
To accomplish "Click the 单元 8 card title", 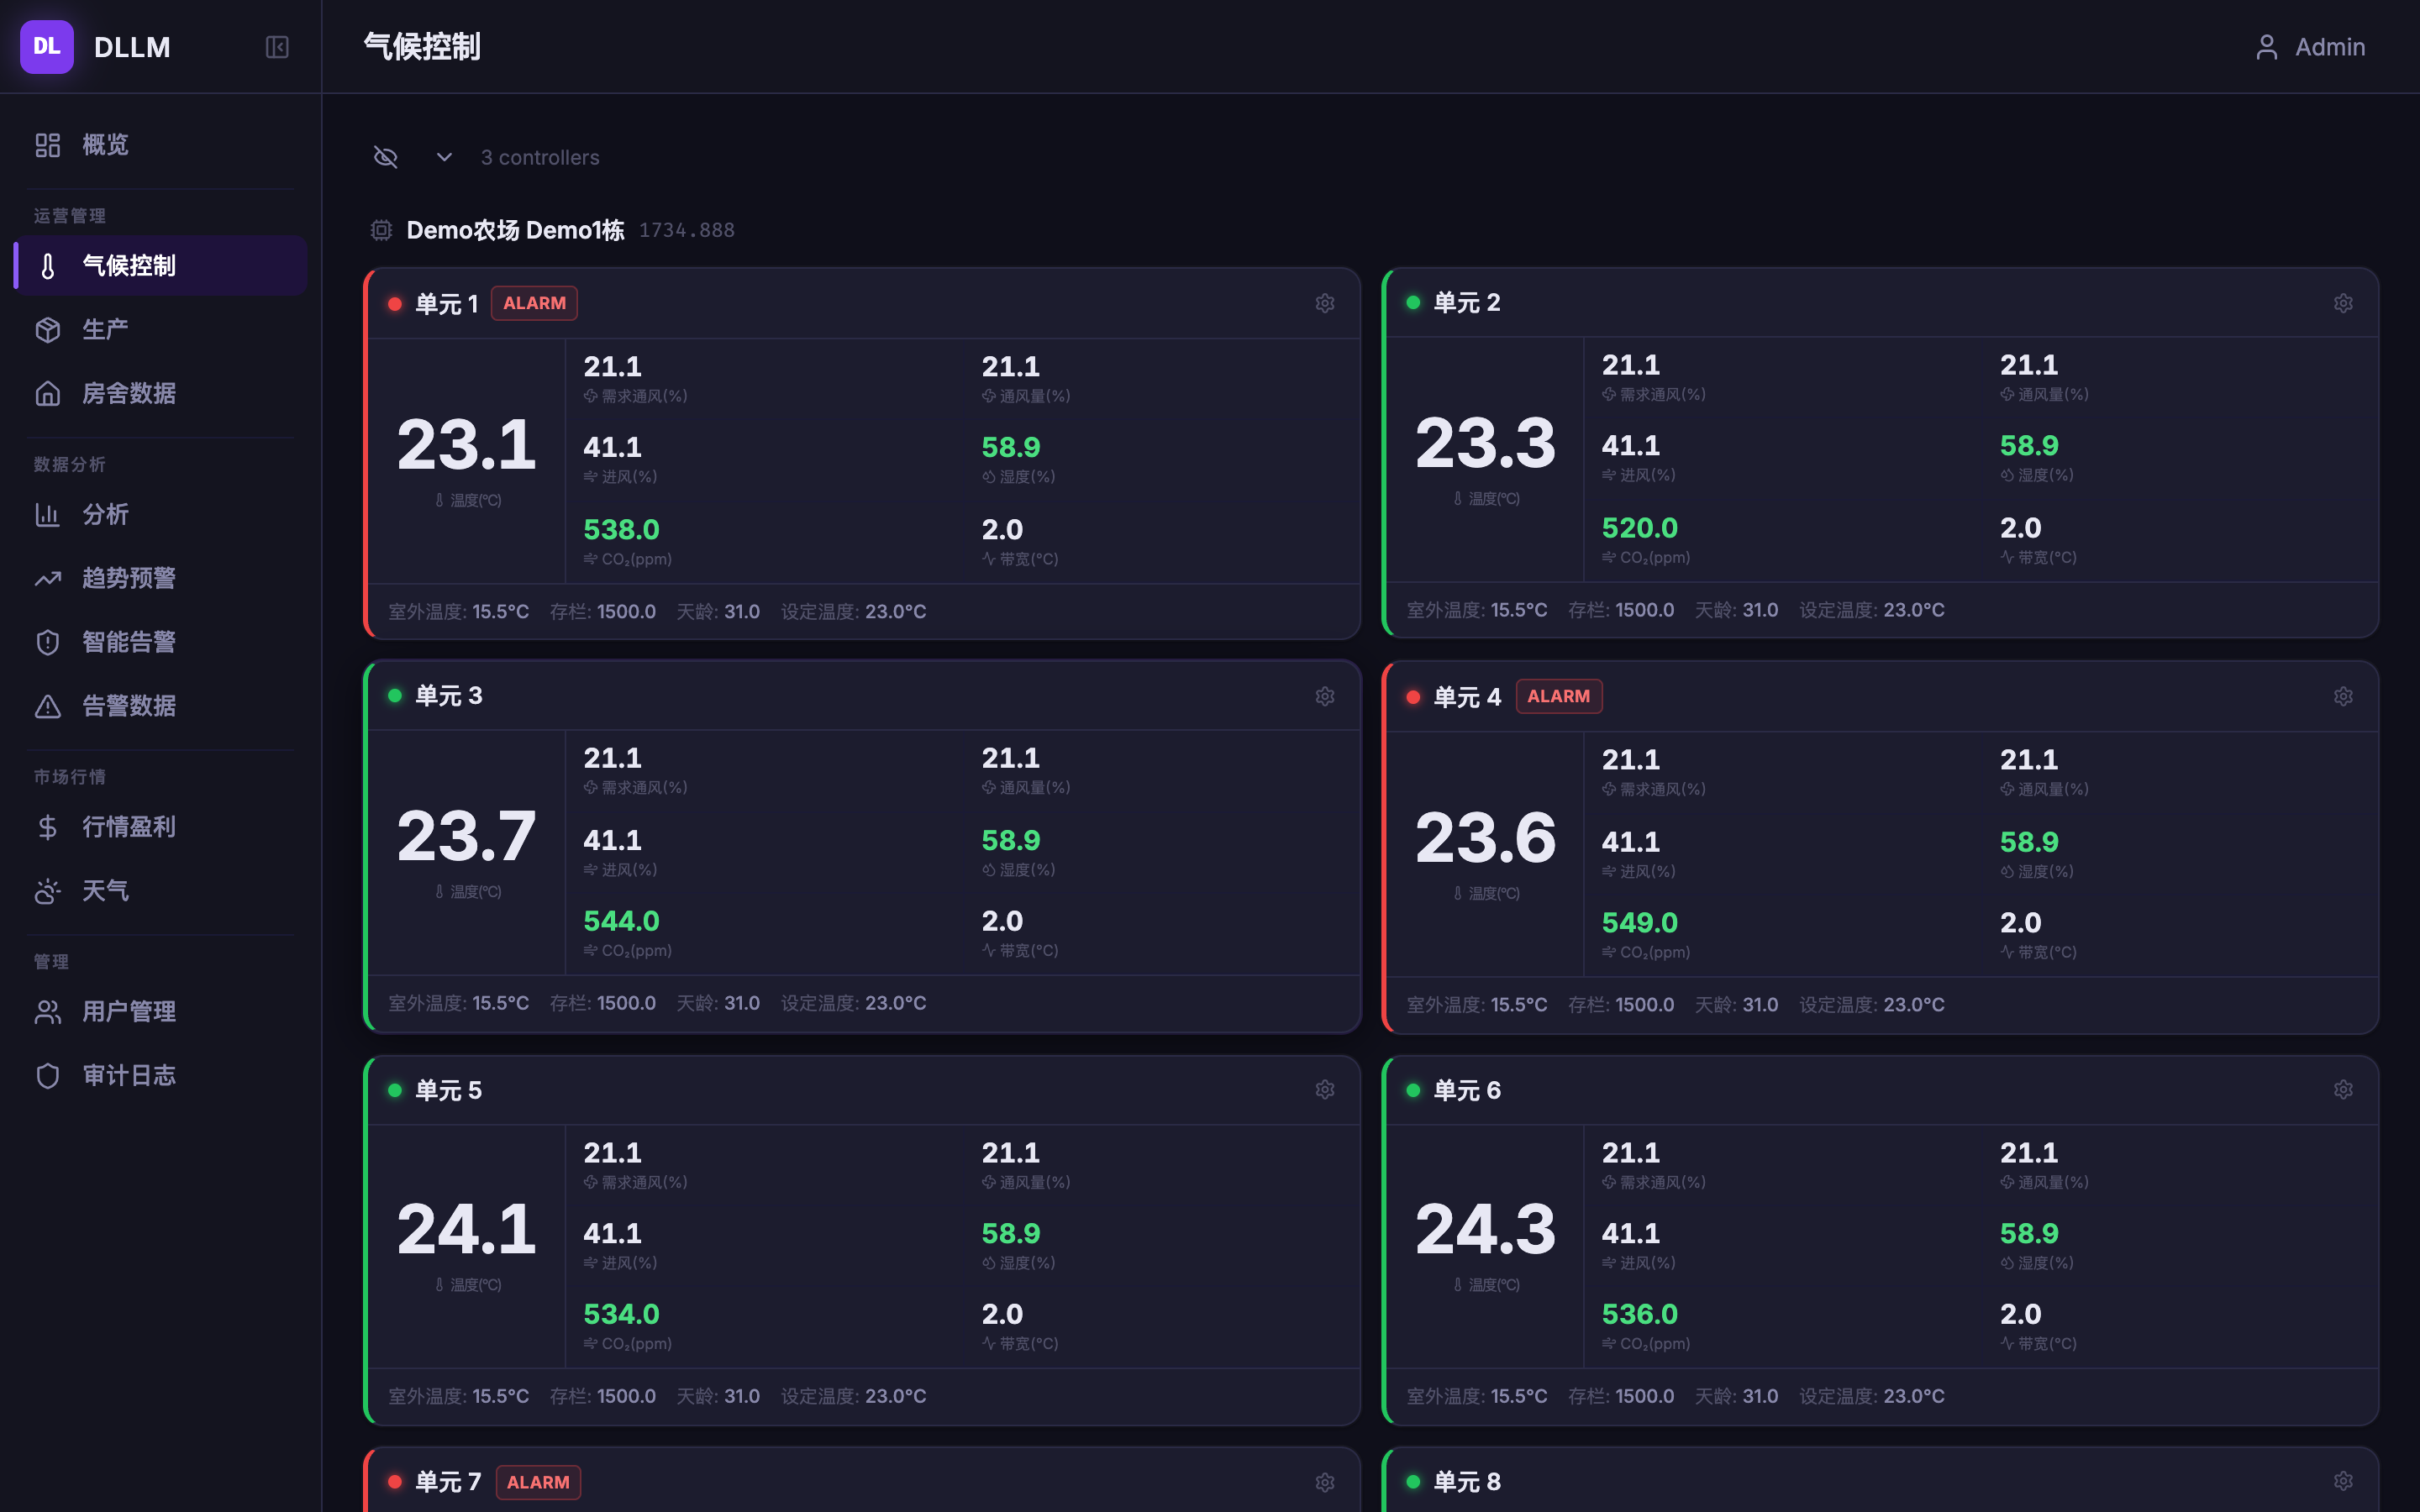I will pyautogui.click(x=1467, y=1481).
